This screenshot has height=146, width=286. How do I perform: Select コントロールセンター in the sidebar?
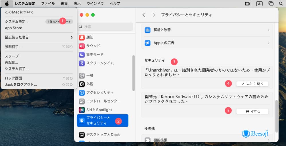click(x=104, y=101)
